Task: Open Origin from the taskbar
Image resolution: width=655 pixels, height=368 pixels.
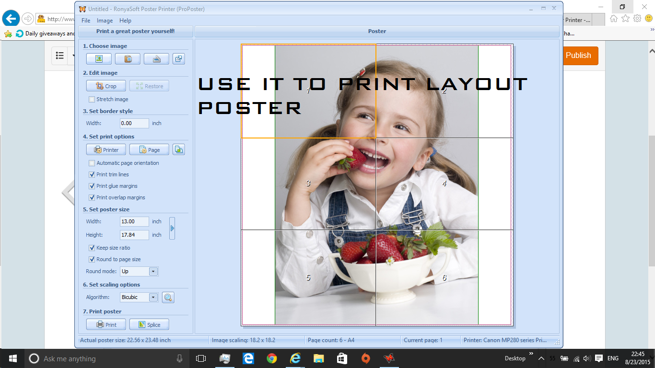Action: (365, 358)
